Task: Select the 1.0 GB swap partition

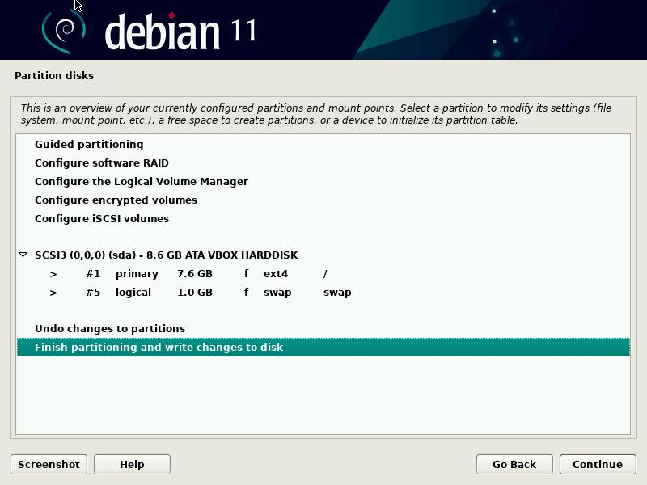Action: (x=202, y=292)
